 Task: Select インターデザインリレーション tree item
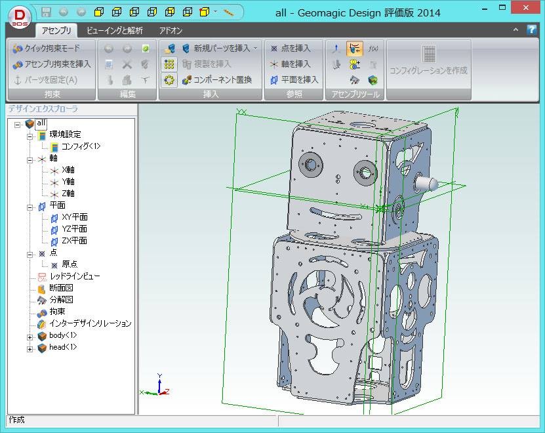pyautogui.click(x=91, y=323)
